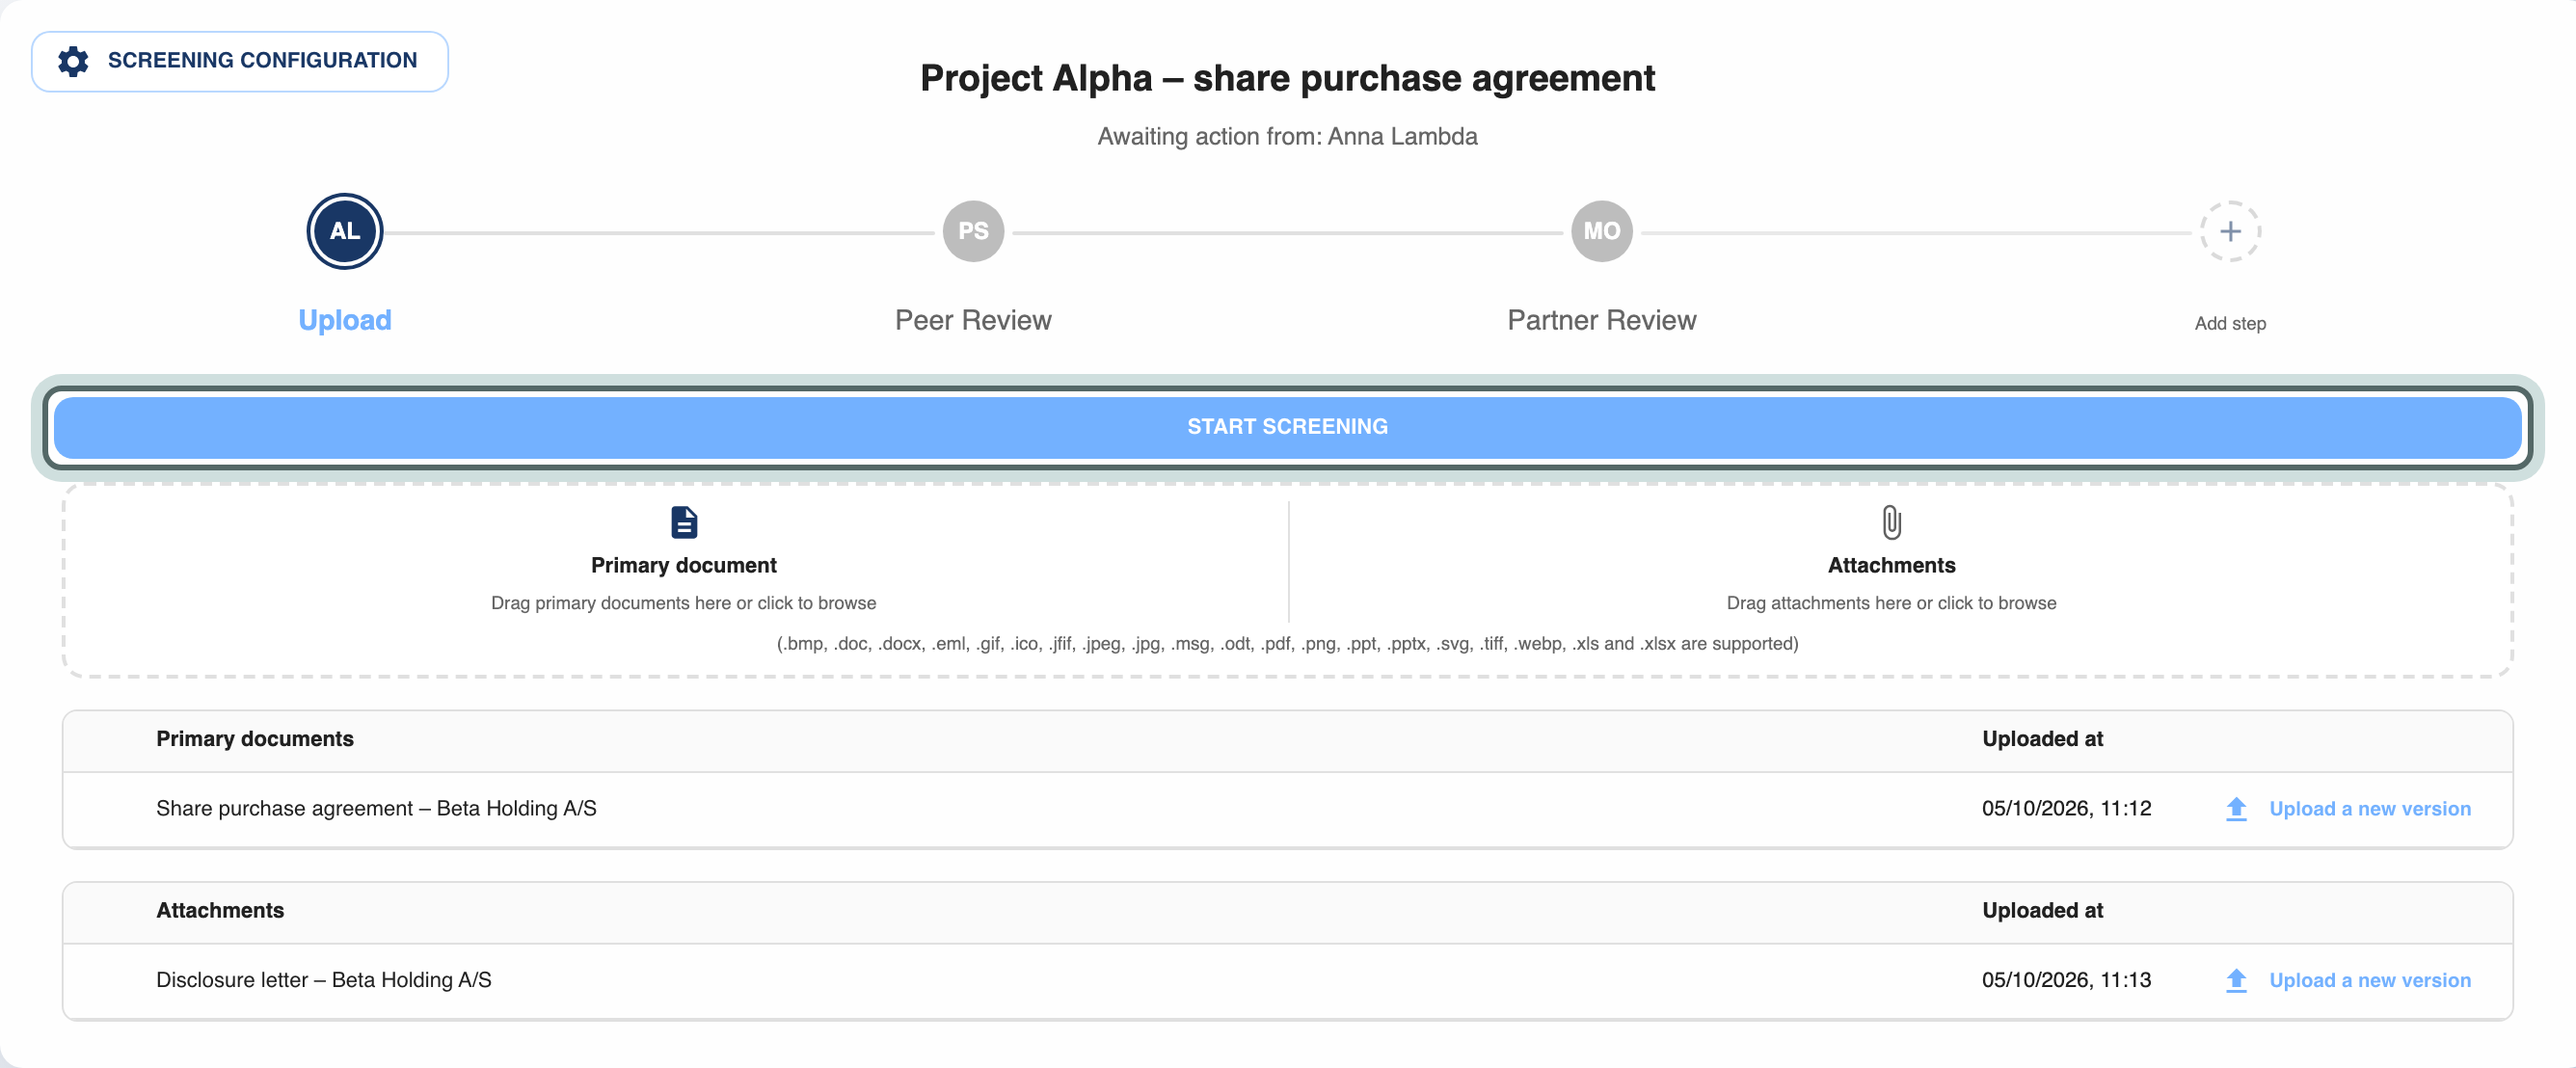Screen dimensions: 2576x1068
Task: Open Disclosure letter – Beta Holding A/S
Action: [x=324, y=980]
